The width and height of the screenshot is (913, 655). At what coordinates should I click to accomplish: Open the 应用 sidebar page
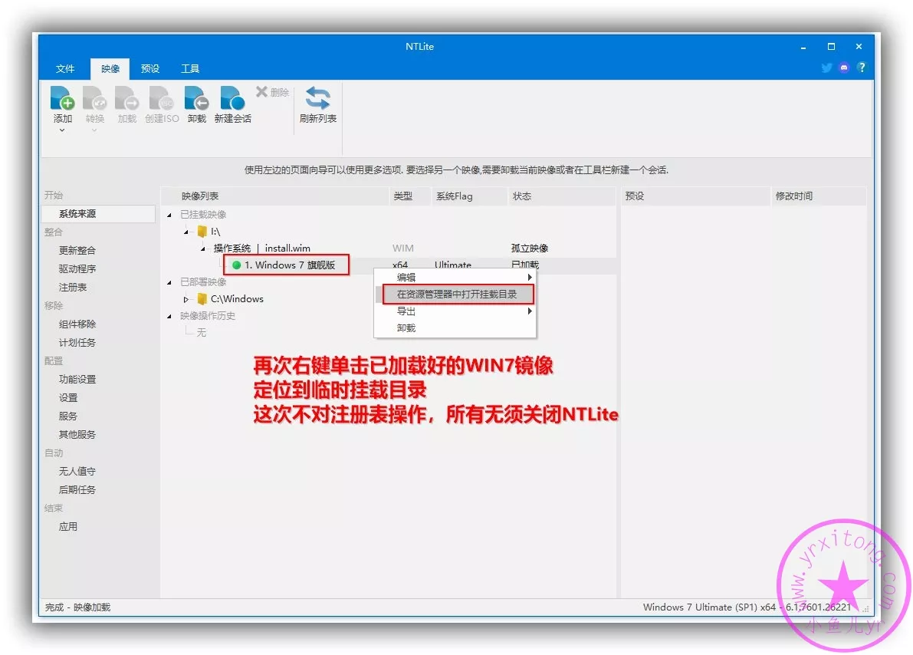pos(67,527)
